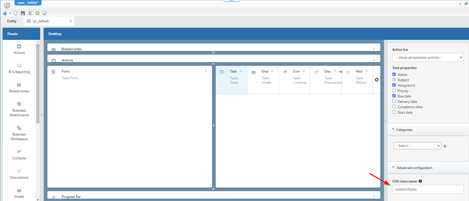The image size is (469, 201).
Task: Open the Action bar dropdown
Action: tap(428, 58)
